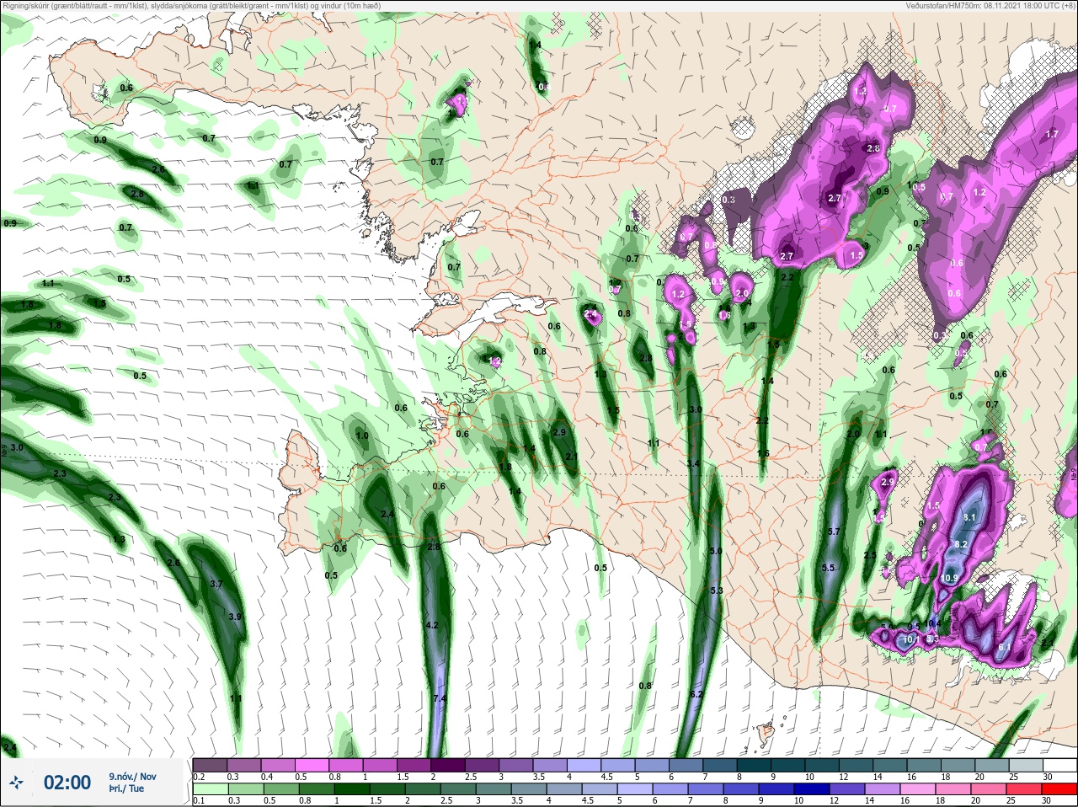Image resolution: width=1078 pixels, height=807 pixels.
Task: Click the 5.0 rain value on the map
Action: pyautogui.click(x=716, y=551)
